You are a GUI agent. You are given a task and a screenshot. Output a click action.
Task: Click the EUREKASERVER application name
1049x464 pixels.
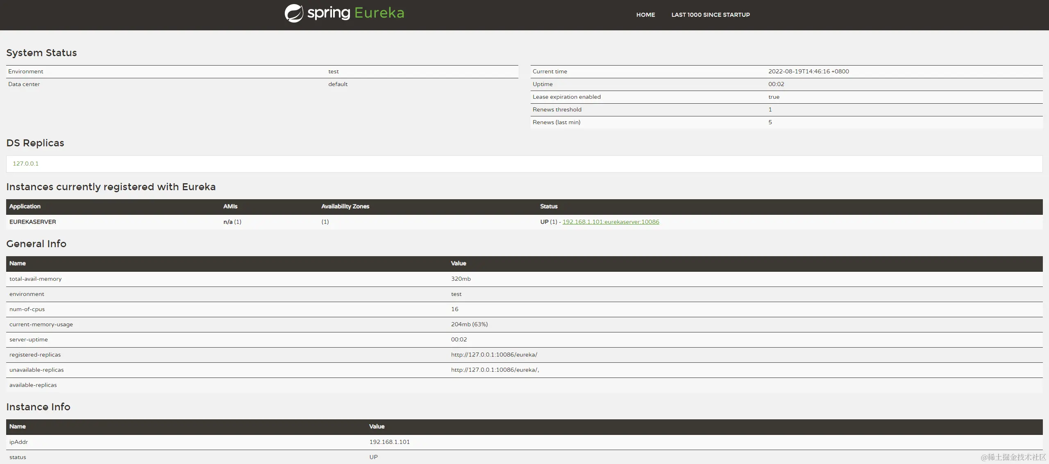coord(33,222)
